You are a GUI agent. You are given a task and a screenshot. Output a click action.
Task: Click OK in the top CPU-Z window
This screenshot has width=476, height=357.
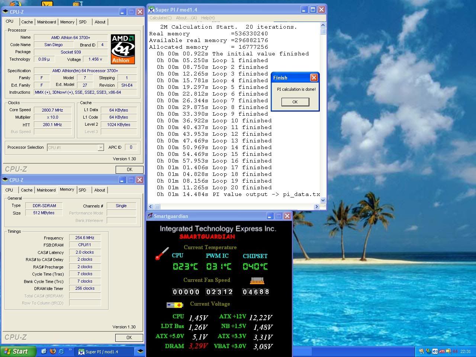coord(129,170)
